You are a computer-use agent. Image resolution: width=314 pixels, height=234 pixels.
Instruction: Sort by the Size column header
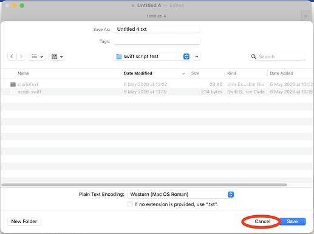195,73
